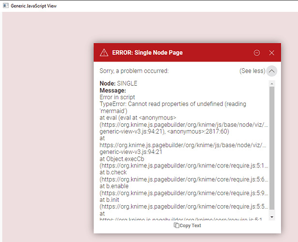Click the window icon in the title bar
This screenshot has width=298, height=242.
[x=5, y=6]
